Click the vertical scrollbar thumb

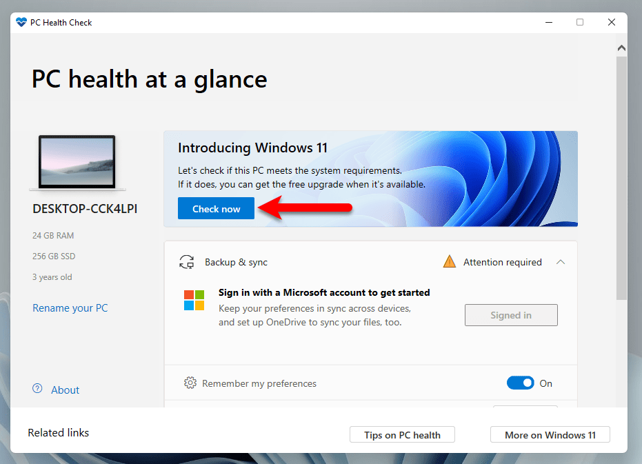coord(621,178)
